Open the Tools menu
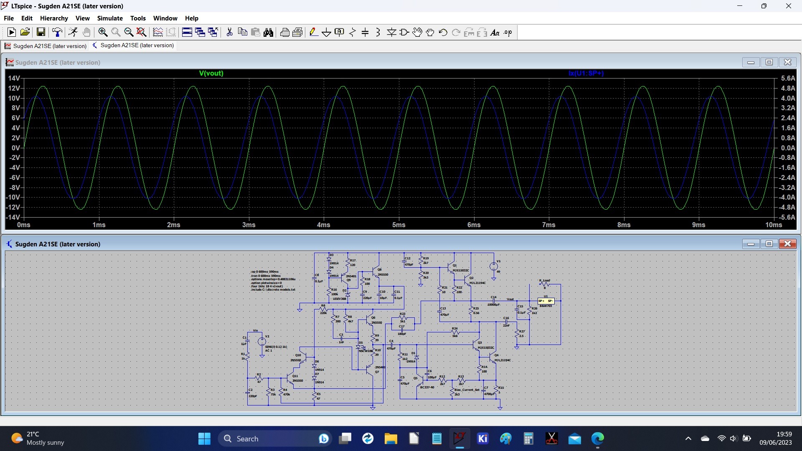Screen dimensions: 802x451 point(138,18)
